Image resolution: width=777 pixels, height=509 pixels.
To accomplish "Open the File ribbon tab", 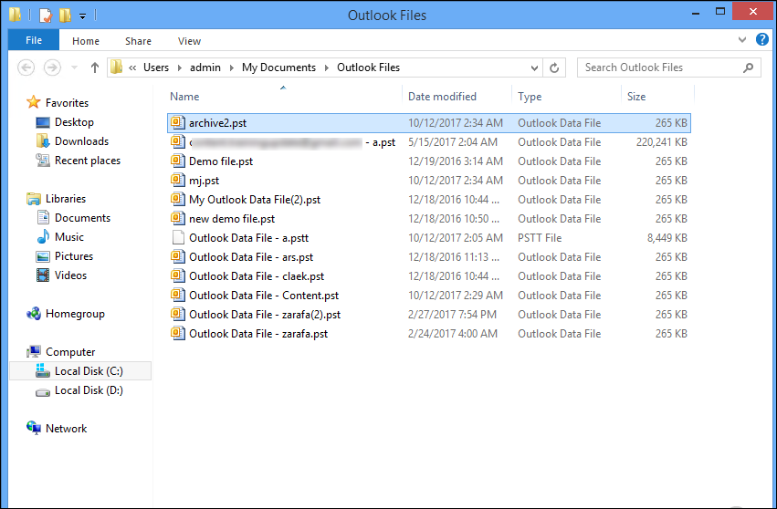I will (x=34, y=40).
